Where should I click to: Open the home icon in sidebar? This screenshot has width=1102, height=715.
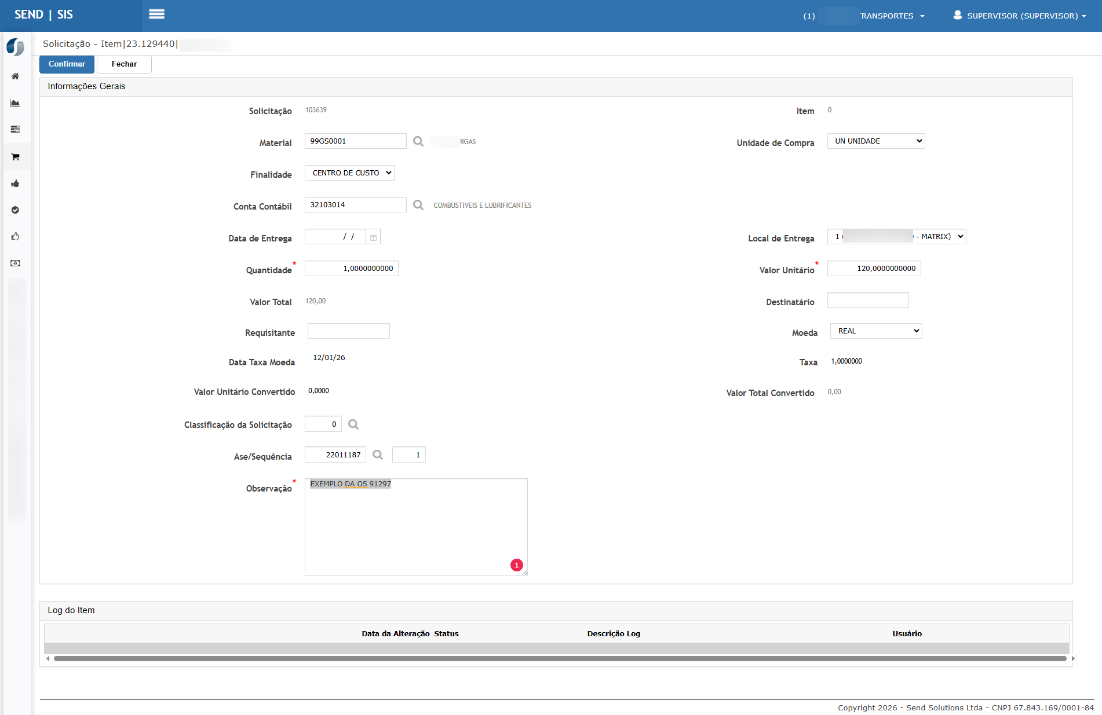(x=16, y=76)
